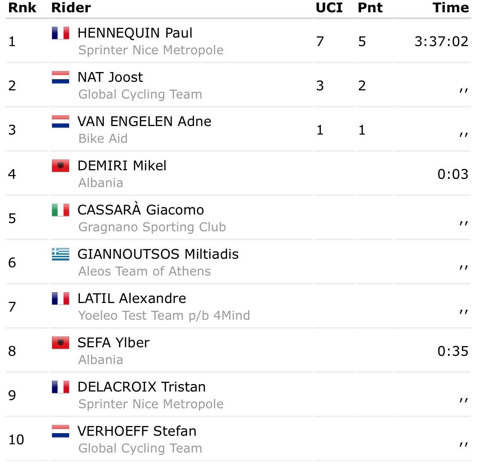Click Dutch flag next to NAT Joost
This screenshot has width=477, height=464.
(x=61, y=77)
